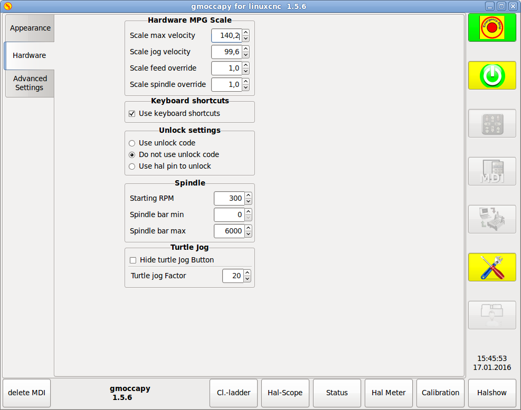This screenshot has width=521, height=410.
Task: Select Do not use unlock code option
Action: [x=132, y=155]
